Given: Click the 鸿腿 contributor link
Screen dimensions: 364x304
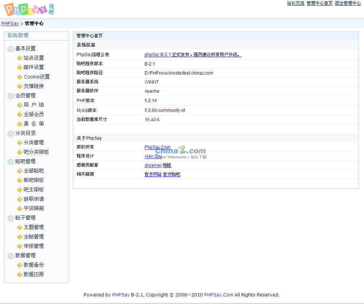Looking at the screenshot, I should [x=167, y=165].
